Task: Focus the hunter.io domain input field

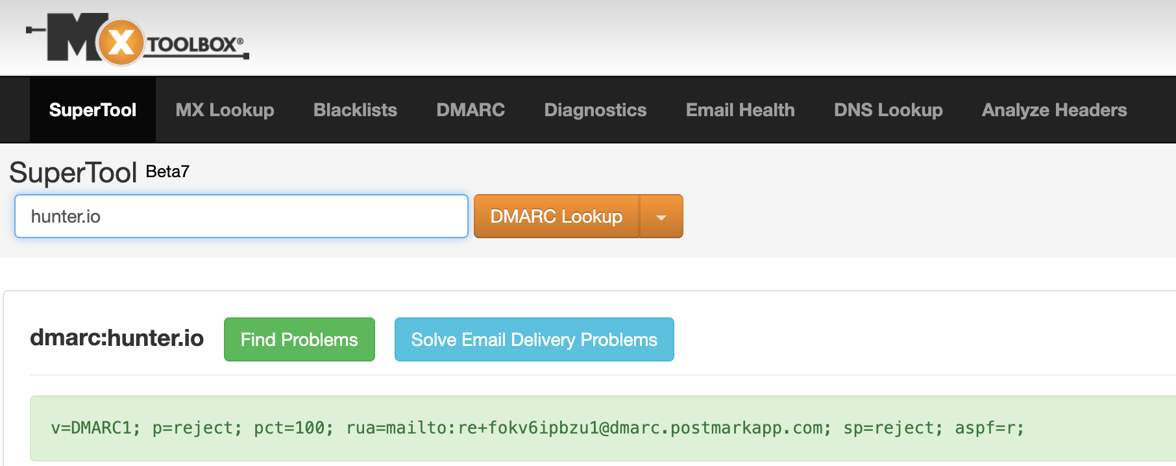Action: [241, 216]
